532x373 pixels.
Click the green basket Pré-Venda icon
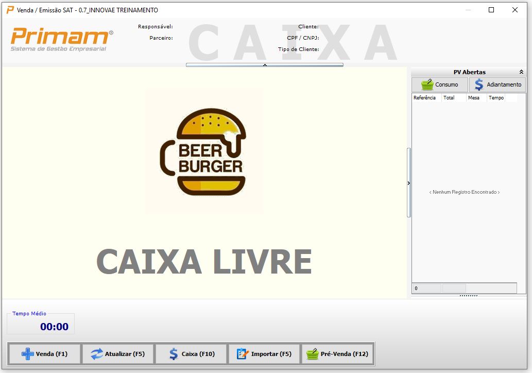tap(313, 354)
